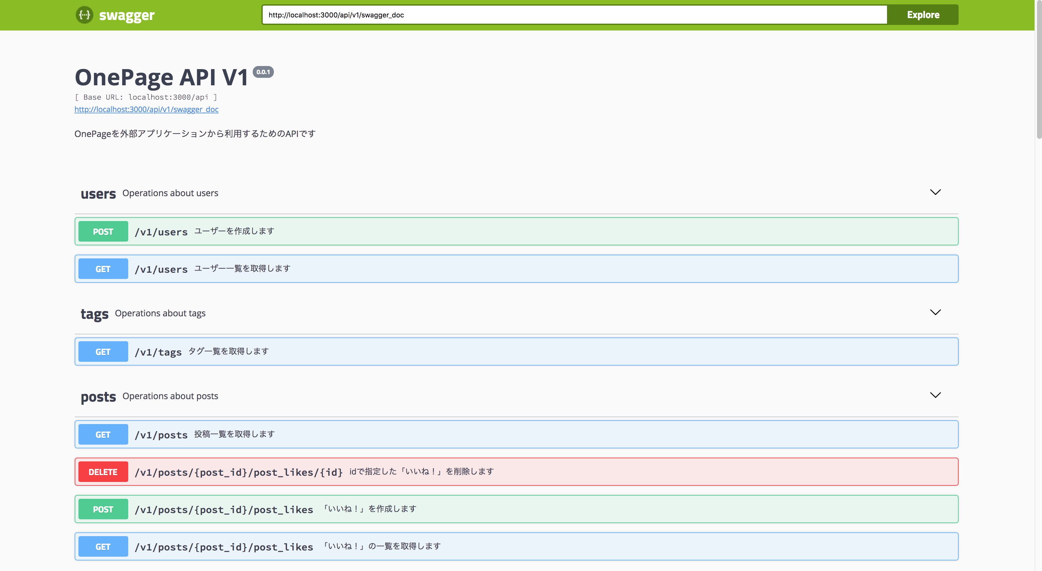Click the 'ユーザーを作成します' summary text
The width and height of the screenshot is (1042, 571).
pyautogui.click(x=234, y=231)
